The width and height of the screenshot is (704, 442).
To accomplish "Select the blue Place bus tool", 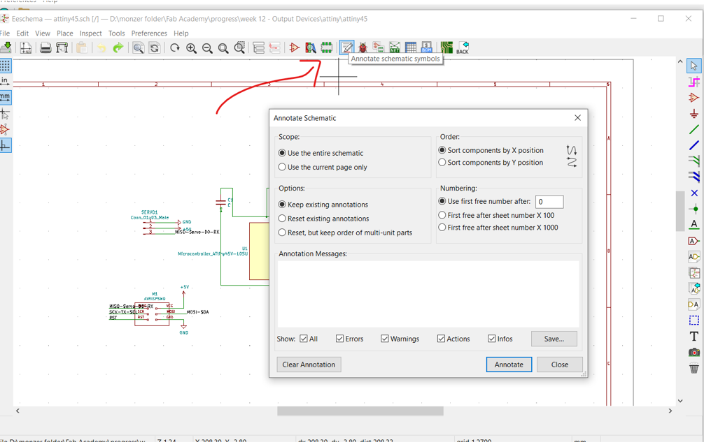I will point(694,145).
